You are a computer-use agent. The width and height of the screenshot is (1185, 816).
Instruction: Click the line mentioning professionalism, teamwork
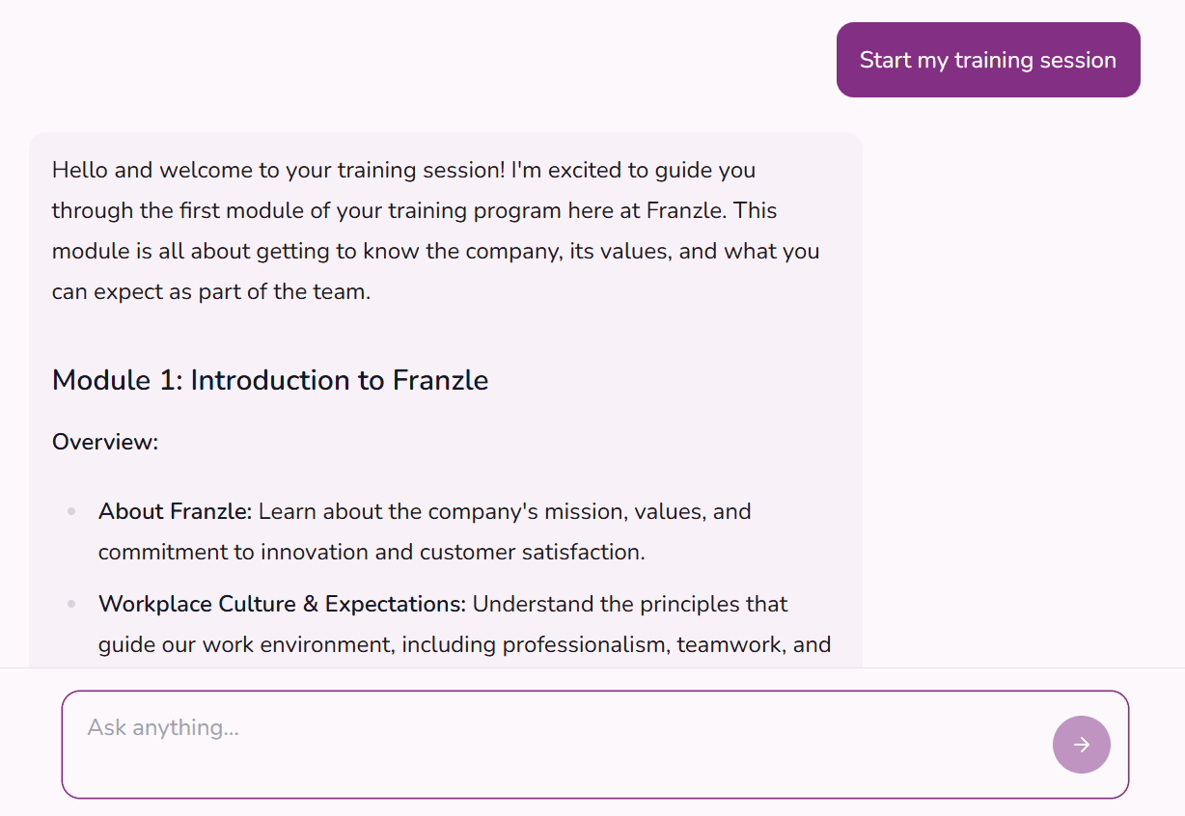(464, 644)
